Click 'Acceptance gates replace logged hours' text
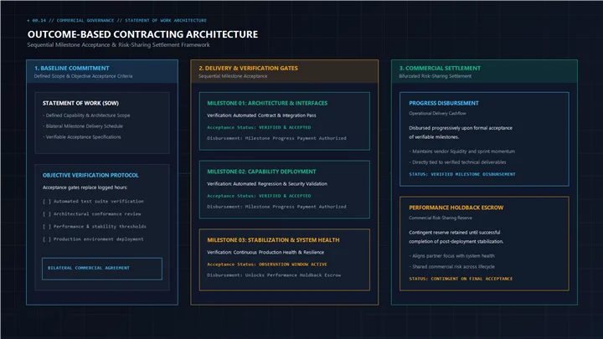This screenshot has width=603, height=339. pos(85,187)
